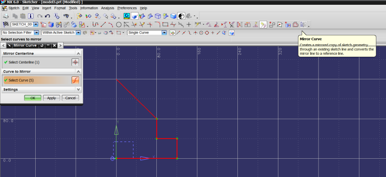
Task: Click the dialog's previous arrow button
Action: [3, 45]
